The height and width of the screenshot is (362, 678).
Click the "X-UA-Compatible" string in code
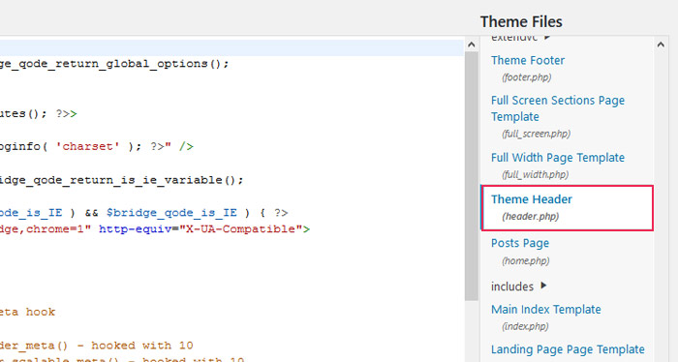pos(240,229)
